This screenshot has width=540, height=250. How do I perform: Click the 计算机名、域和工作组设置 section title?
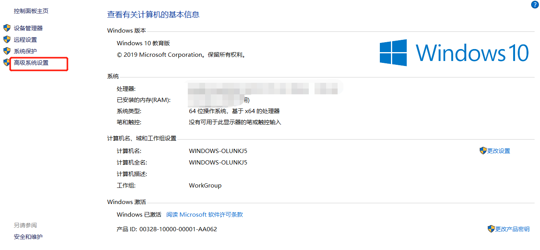pos(142,138)
